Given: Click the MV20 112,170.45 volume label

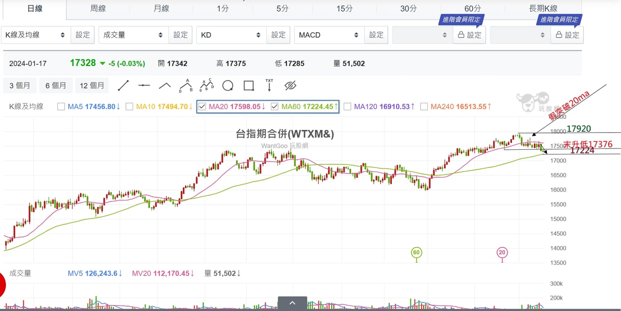Looking at the screenshot, I should coord(164,273).
